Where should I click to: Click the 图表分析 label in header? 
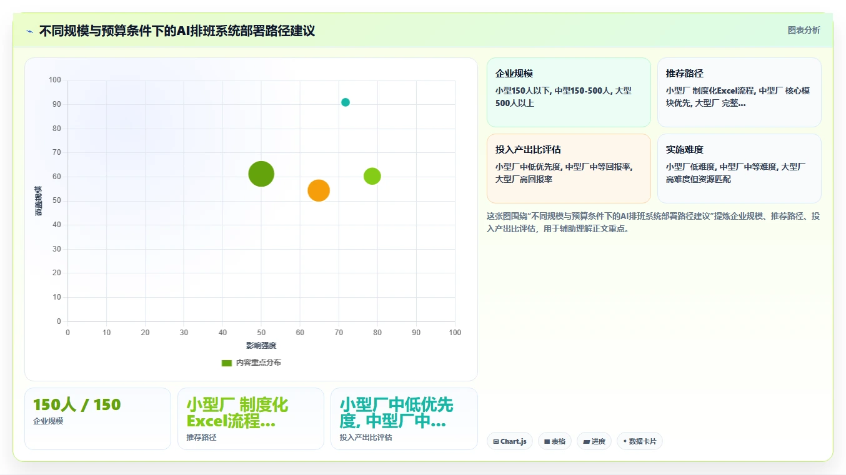[804, 30]
